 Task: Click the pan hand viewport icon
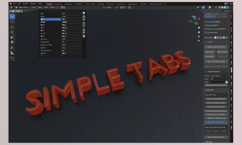point(199,32)
